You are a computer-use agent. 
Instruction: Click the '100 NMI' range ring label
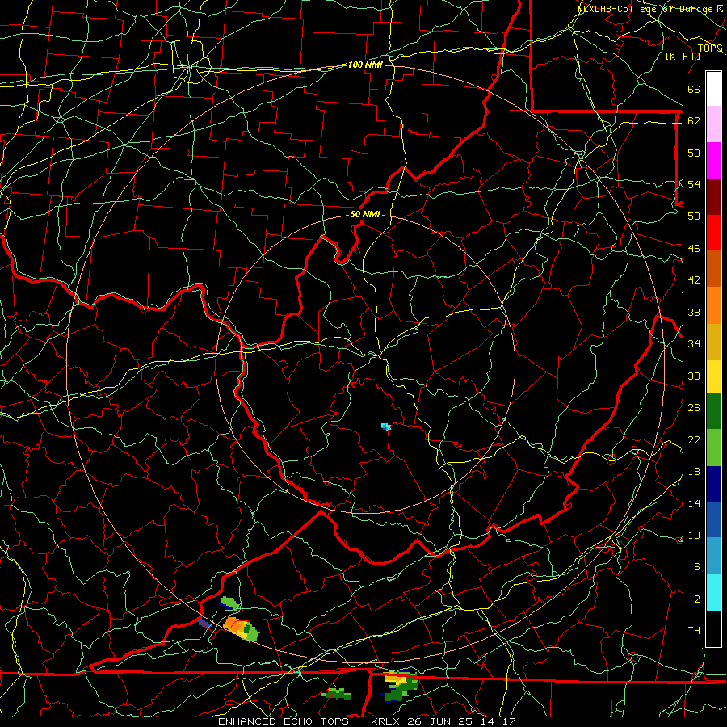click(x=365, y=65)
